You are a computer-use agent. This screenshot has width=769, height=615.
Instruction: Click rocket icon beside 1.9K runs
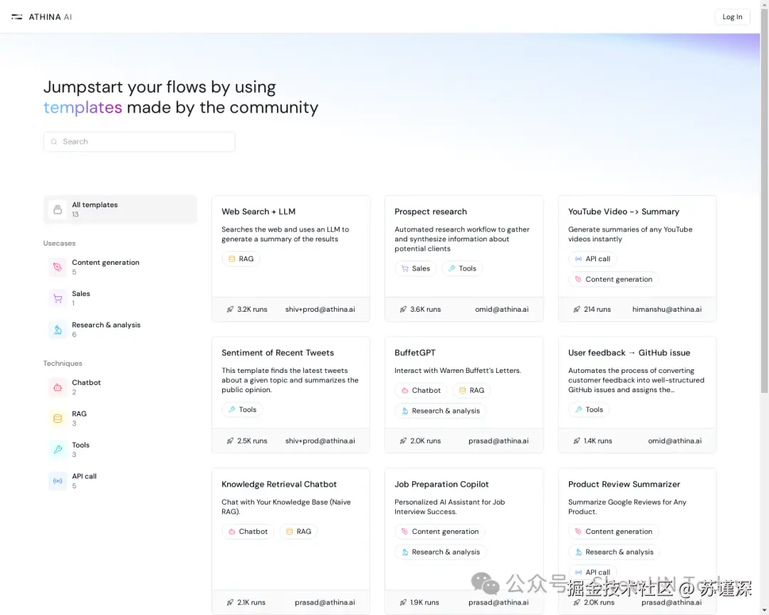click(403, 603)
